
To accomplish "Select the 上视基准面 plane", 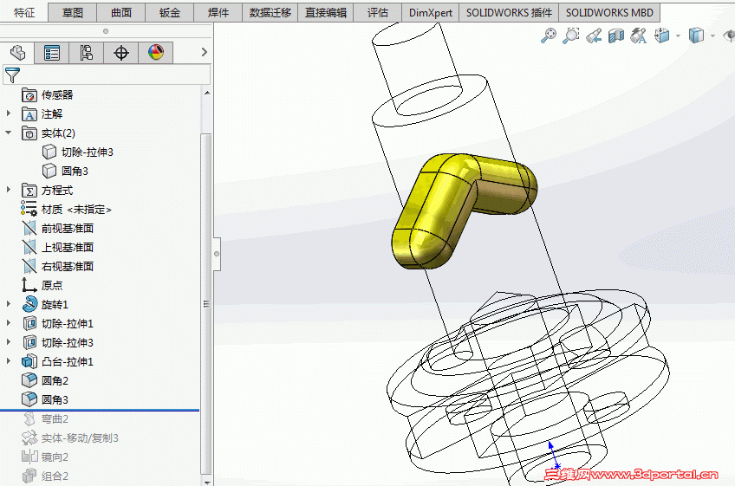I will (x=58, y=248).
